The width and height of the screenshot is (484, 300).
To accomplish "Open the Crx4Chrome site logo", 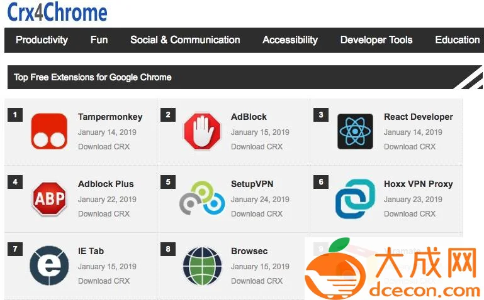I will pyautogui.click(x=57, y=12).
